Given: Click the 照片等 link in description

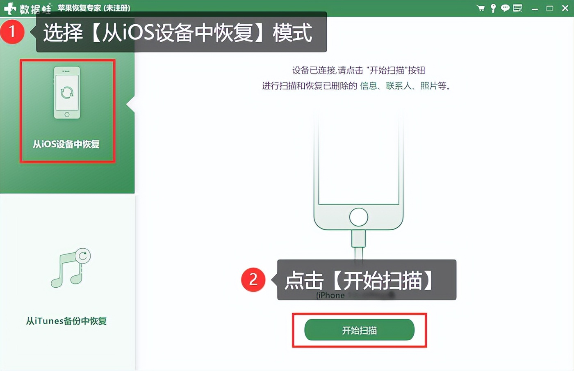Looking at the screenshot, I should [x=433, y=86].
